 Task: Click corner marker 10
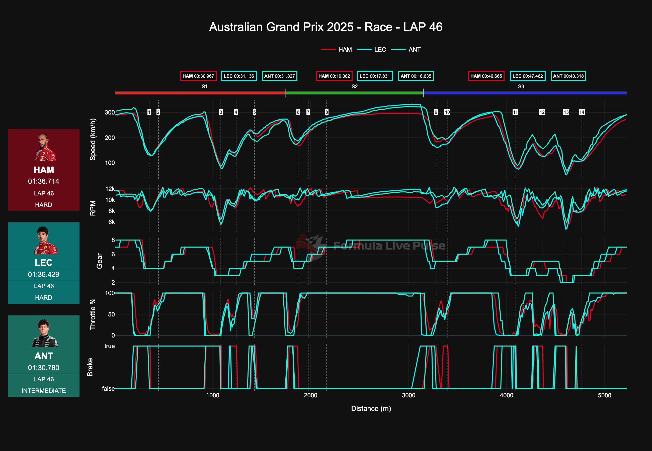pyautogui.click(x=447, y=112)
